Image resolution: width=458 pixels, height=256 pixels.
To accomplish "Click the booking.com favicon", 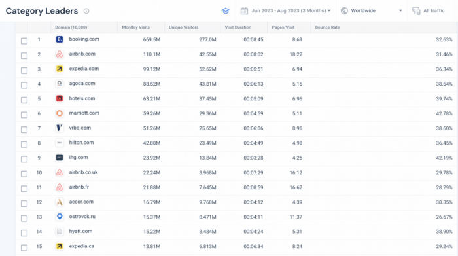I will [x=60, y=39].
